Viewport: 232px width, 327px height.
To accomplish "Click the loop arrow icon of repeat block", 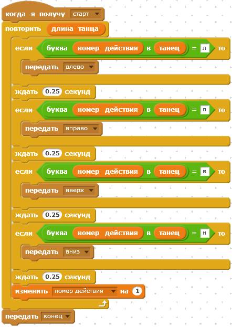I will click(103, 303).
